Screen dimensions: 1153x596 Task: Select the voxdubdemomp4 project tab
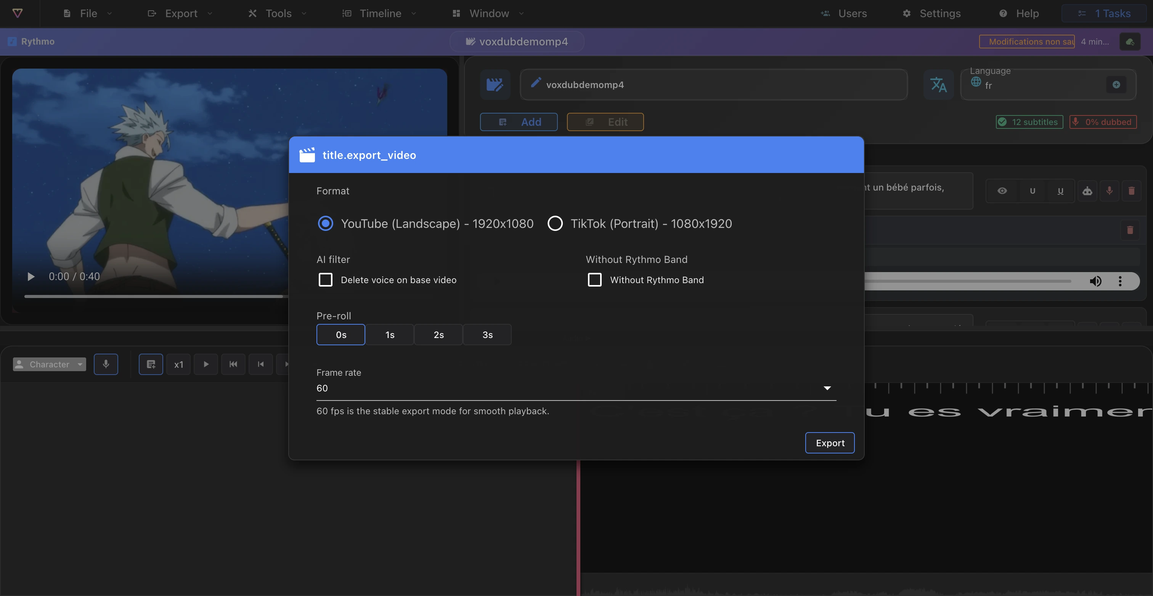(x=517, y=41)
